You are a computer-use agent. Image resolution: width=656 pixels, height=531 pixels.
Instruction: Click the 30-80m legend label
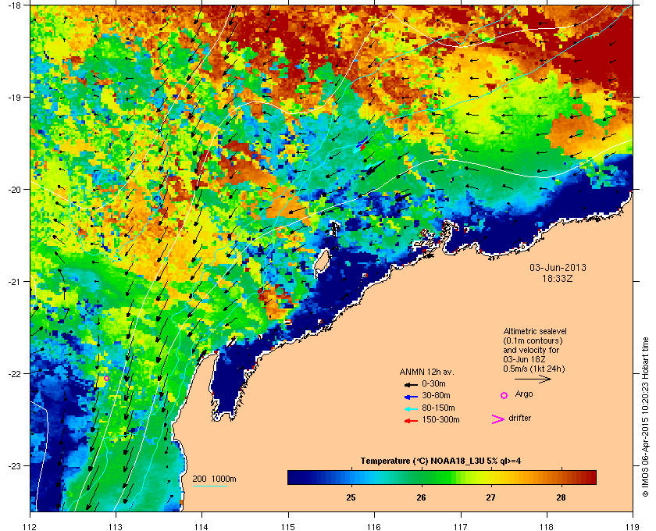point(436,395)
